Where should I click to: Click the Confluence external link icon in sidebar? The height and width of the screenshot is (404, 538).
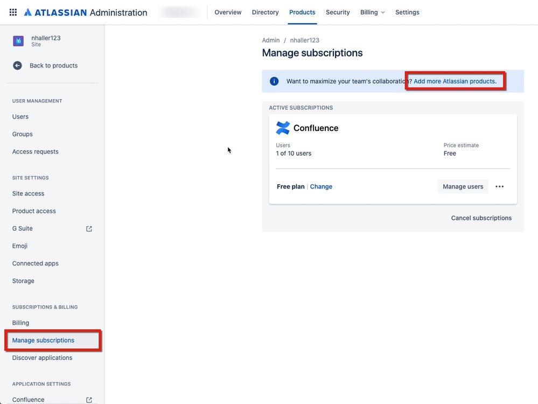[x=89, y=400]
